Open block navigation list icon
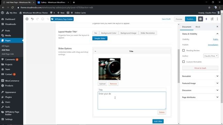Viewport: 223px width, 125px height. tap(48, 19)
